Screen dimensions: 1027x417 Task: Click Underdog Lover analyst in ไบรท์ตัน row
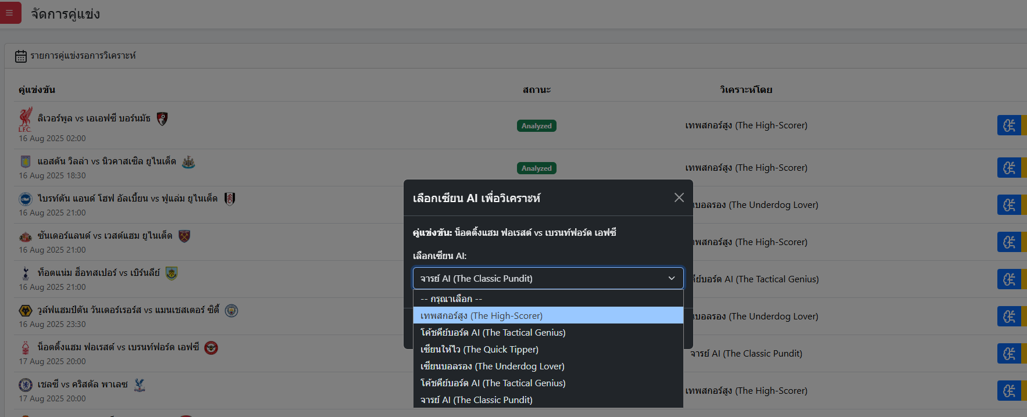coord(755,205)
